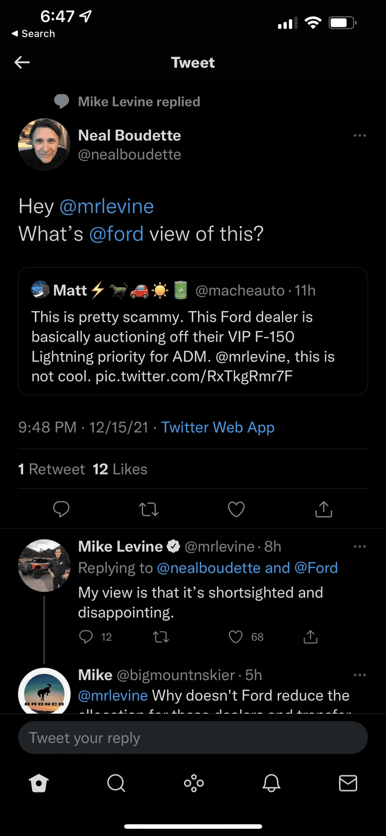Image resolution: width=386 pixels, height=836 pixels.
Task: Tap the Tweet your reply field
Action: [x=193, y=737]
